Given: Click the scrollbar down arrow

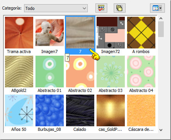Looking at the screenshot, I should coord(161,130).
